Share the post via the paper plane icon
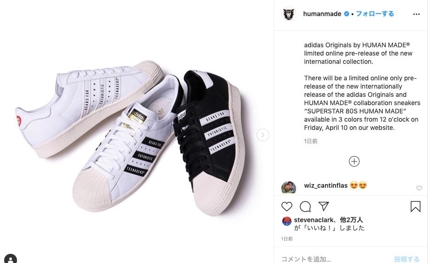The height and width of the screenshot is (263, 428). tap(324, 206)
